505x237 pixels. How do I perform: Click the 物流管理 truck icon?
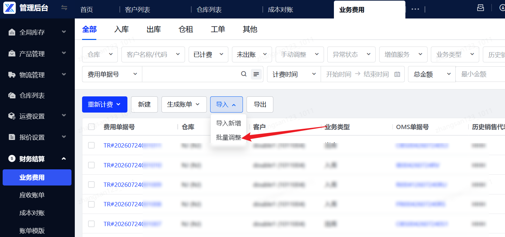(x=12, y=75)
